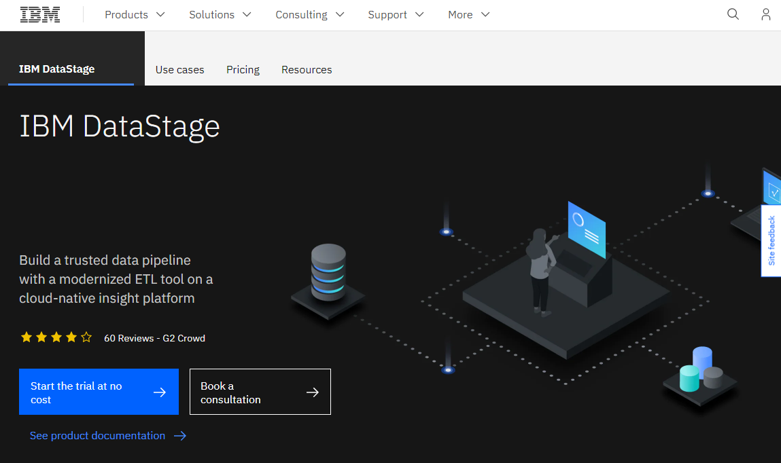Open the Pricing tab
The height and width of the screenshot is (463, 781).
(x=243, y=70)
